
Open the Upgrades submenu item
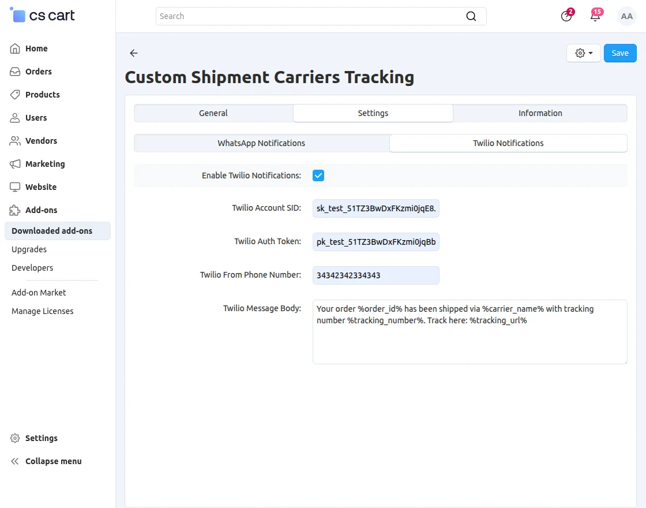(x=29, y=249)
